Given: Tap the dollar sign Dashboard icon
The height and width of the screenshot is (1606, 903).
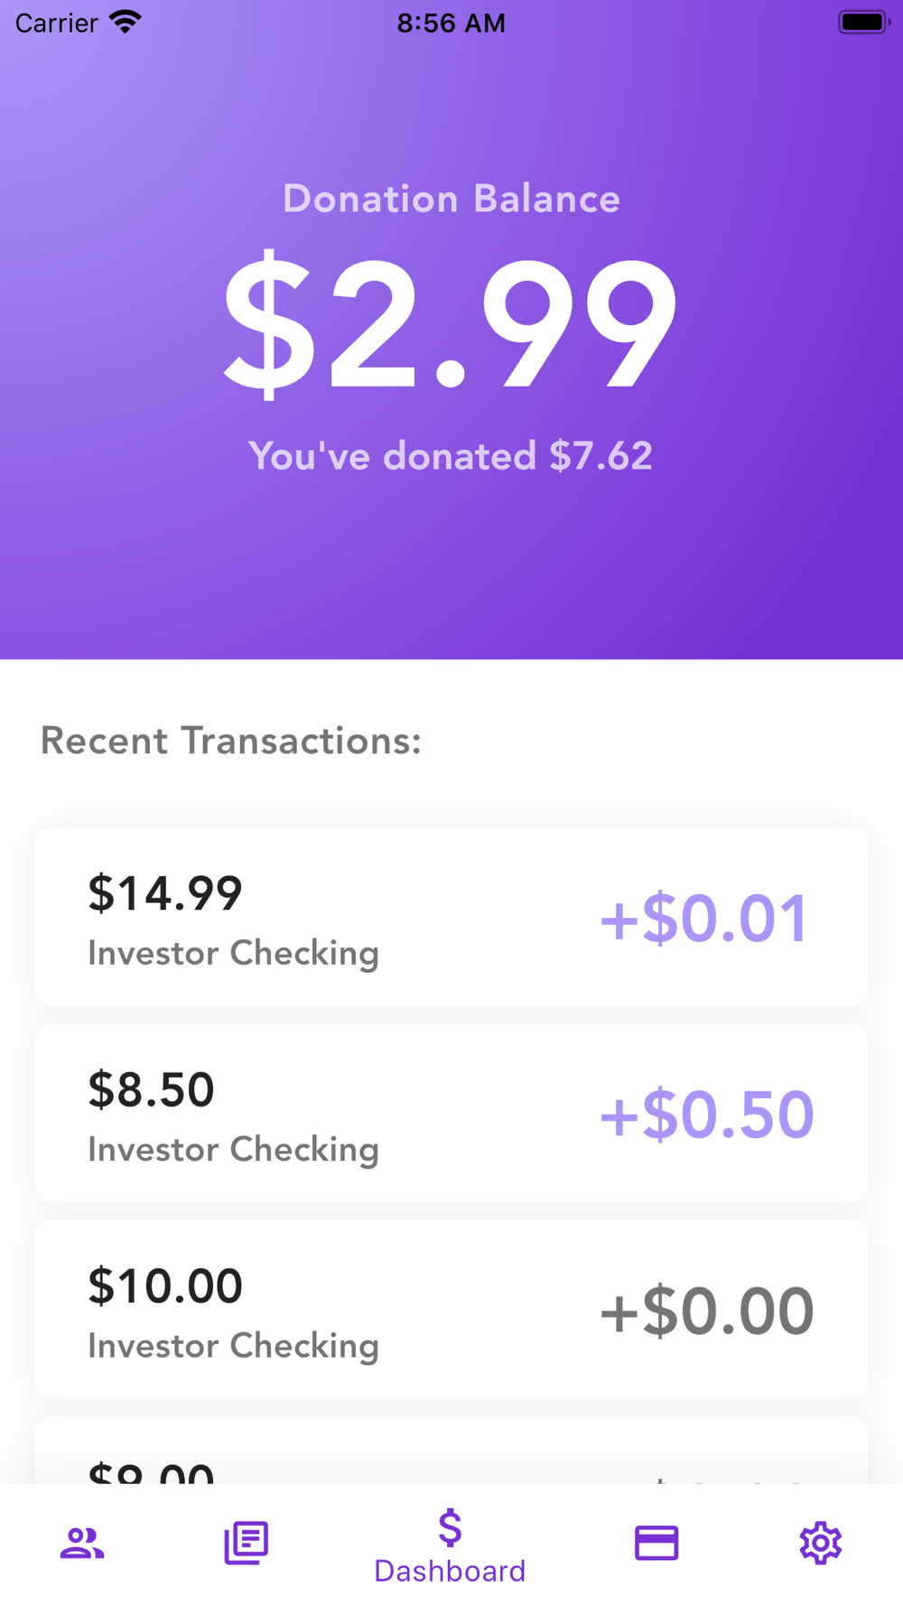Looking at the screenshot, I should [x=450, y=1528].
